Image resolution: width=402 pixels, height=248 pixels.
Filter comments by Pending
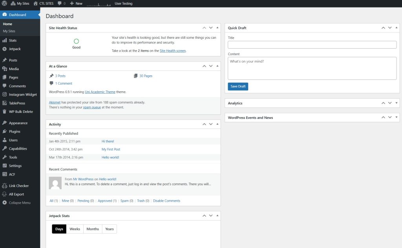coord(83,201)
